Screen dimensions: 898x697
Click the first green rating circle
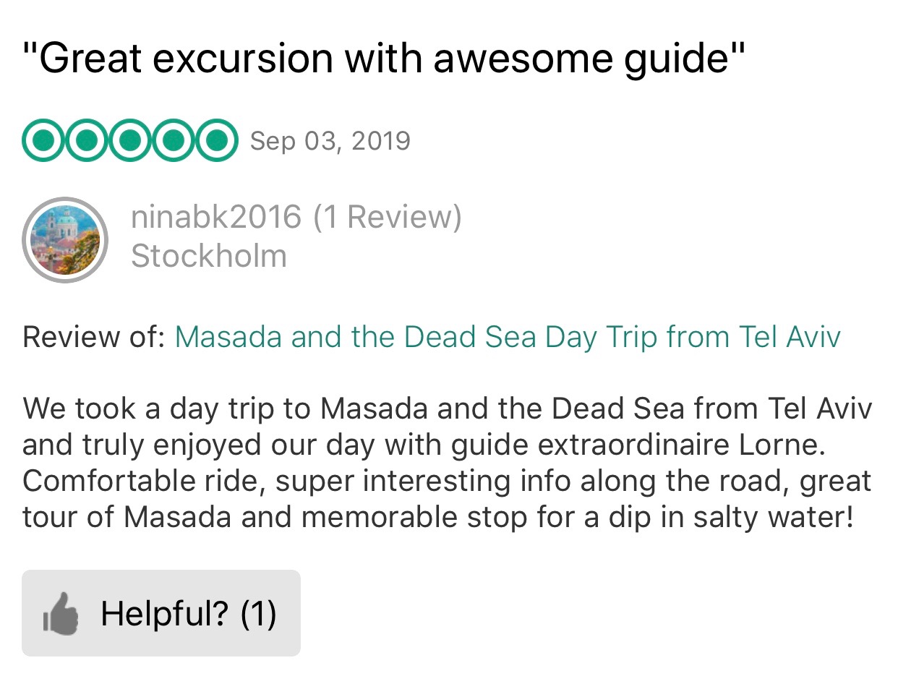point(43,140)
